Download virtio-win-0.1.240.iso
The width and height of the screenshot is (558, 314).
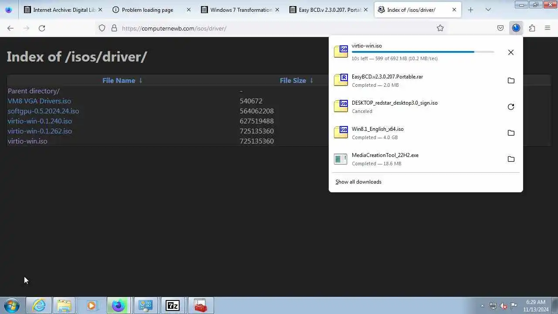40,121
